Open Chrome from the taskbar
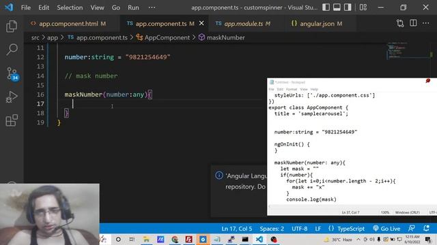437x245 pixels. point(175,239)
